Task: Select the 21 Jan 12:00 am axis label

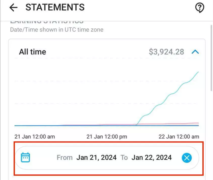Action: pos(35,137)
